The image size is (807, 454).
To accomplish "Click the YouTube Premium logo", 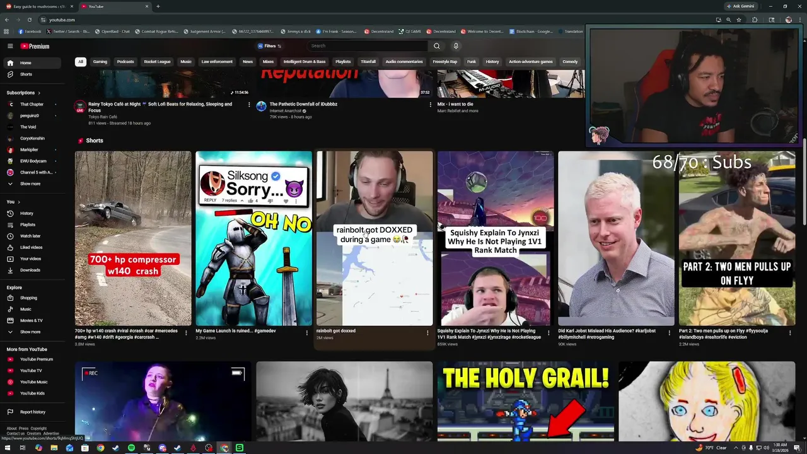I will [35, 46].
